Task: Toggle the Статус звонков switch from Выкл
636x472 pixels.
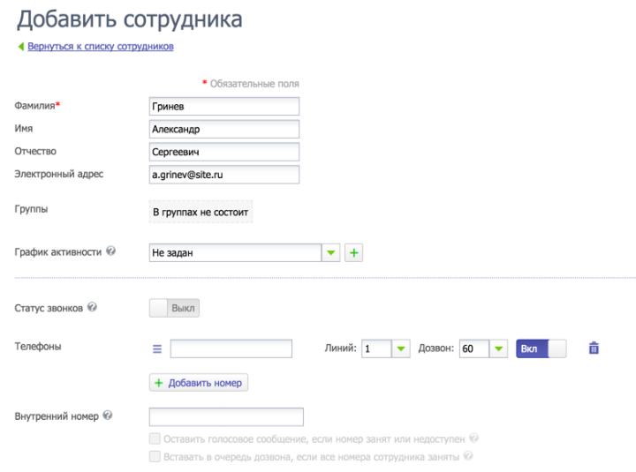Action: [175, 309]
